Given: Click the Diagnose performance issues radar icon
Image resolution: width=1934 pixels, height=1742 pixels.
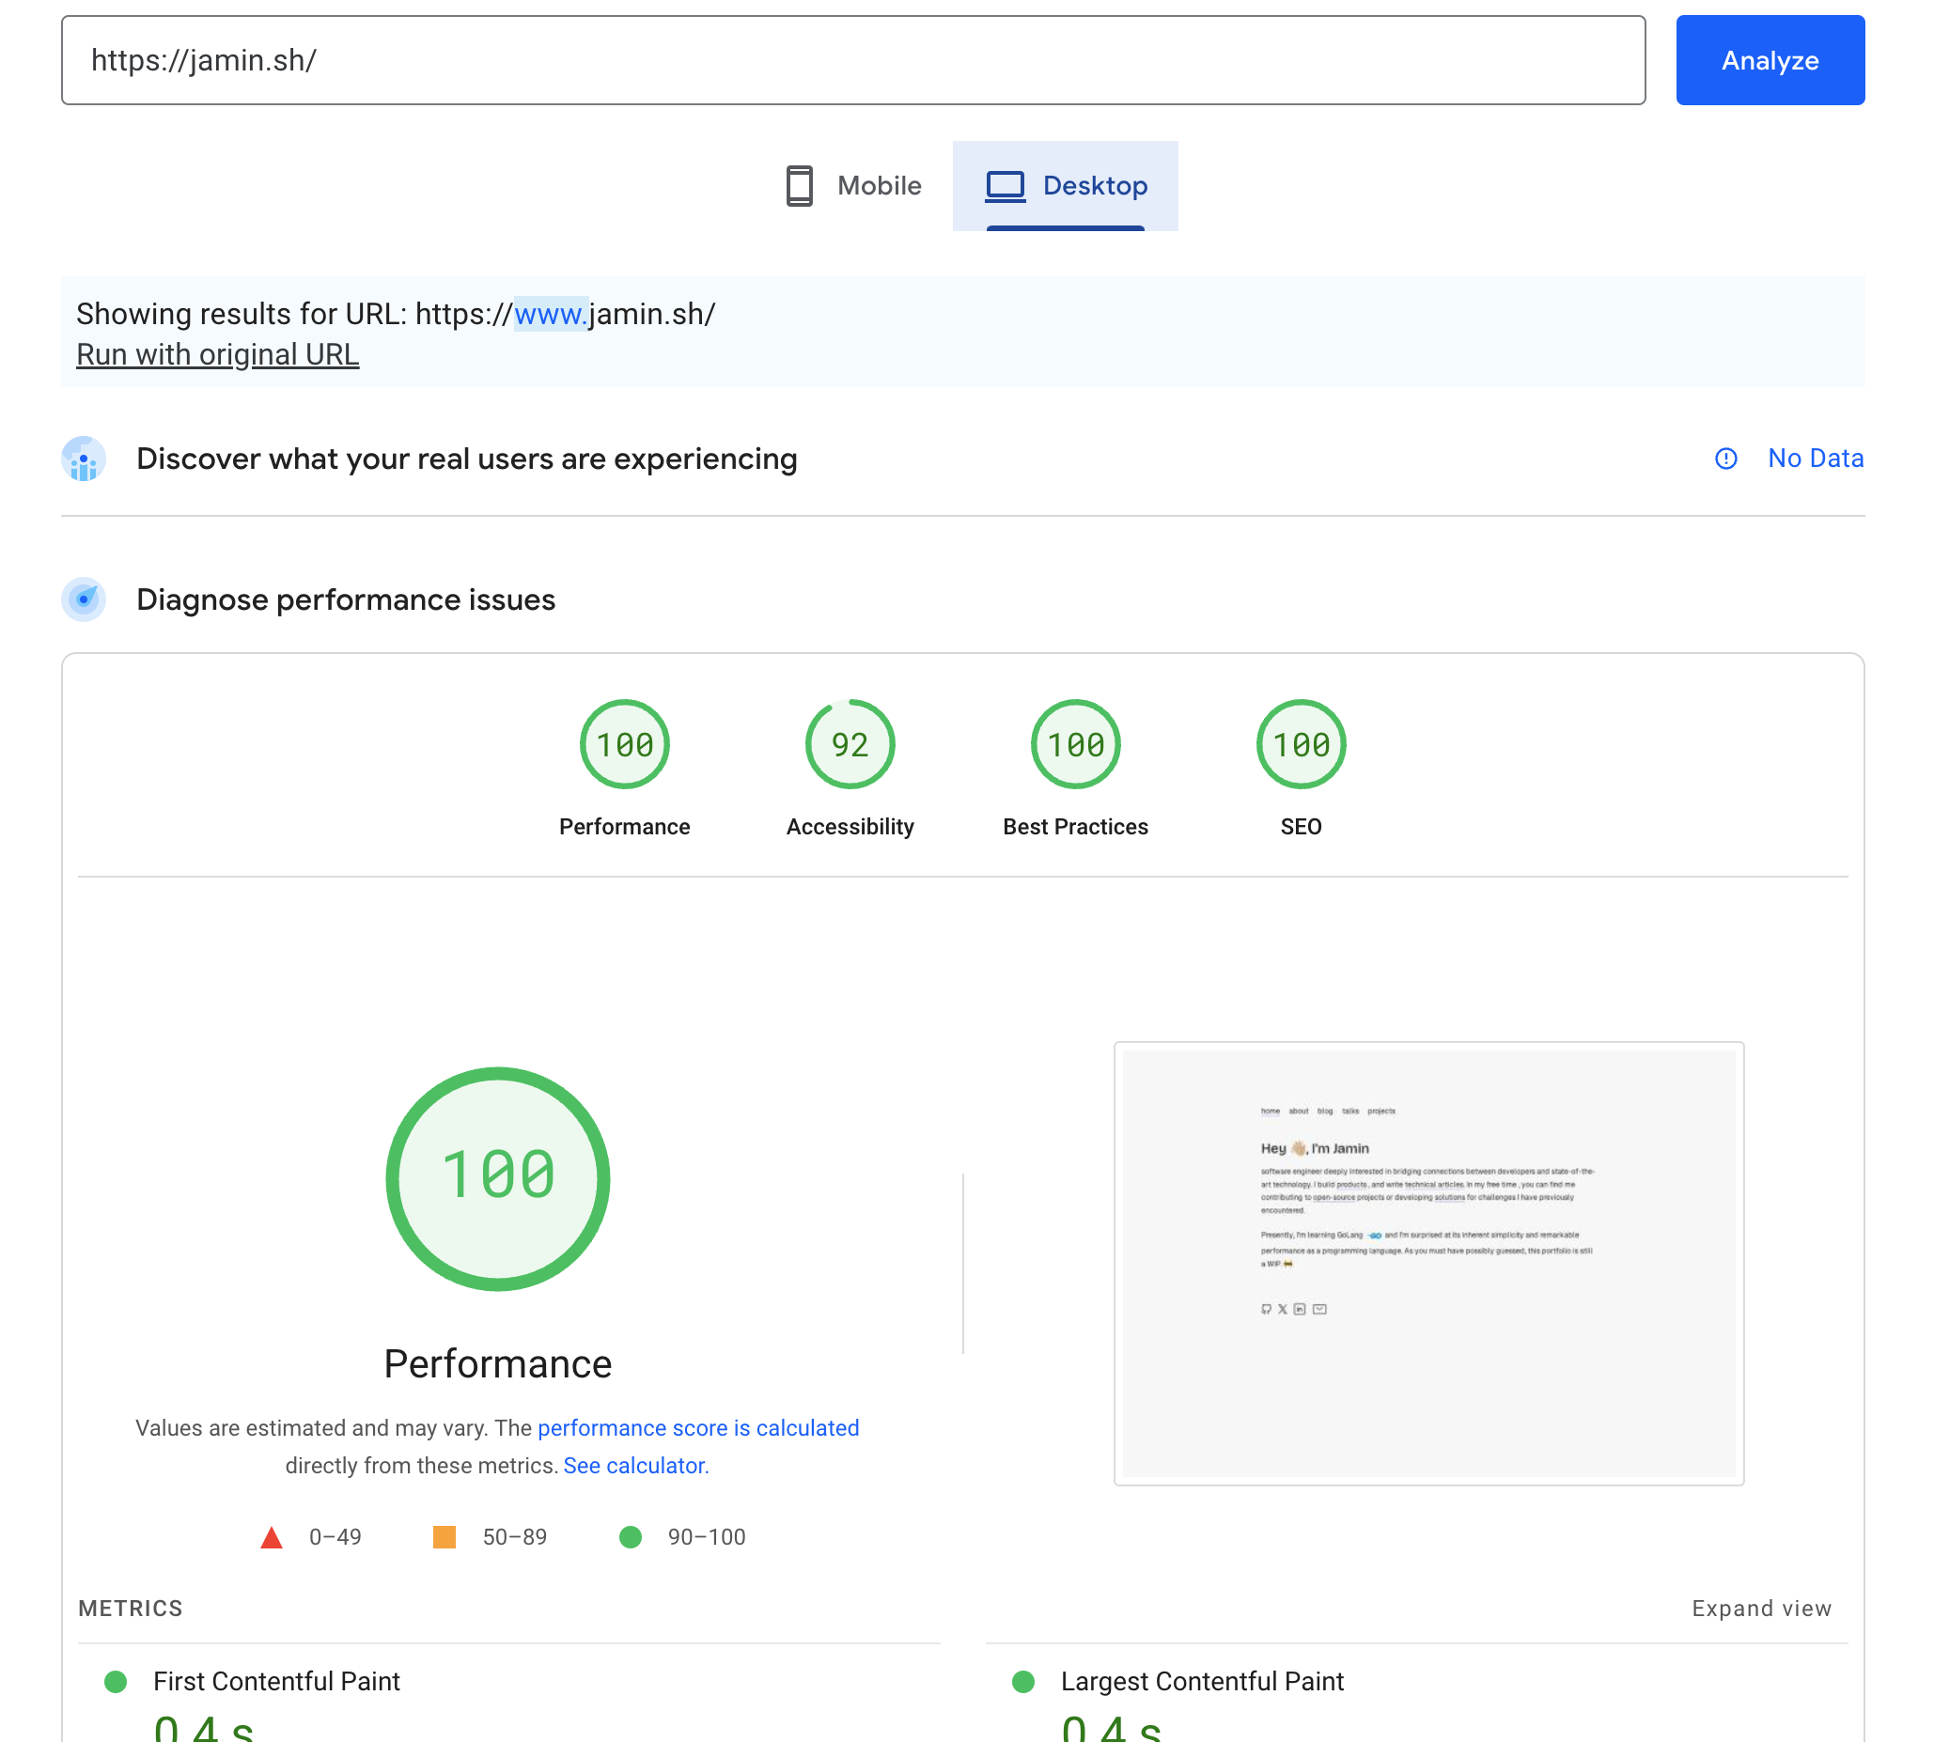Looking at the screenshot, I should tap(85, 600).
